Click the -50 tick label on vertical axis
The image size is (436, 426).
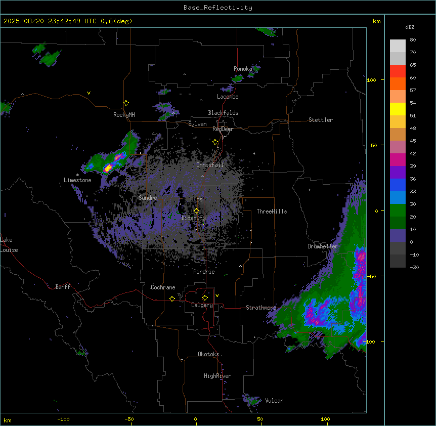pos(371,276)
